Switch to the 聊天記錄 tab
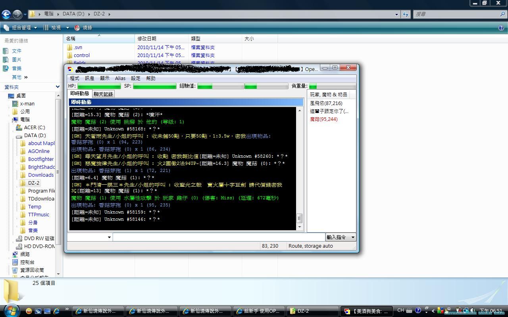Screen dimensions: 508x317 pos(103,94)
